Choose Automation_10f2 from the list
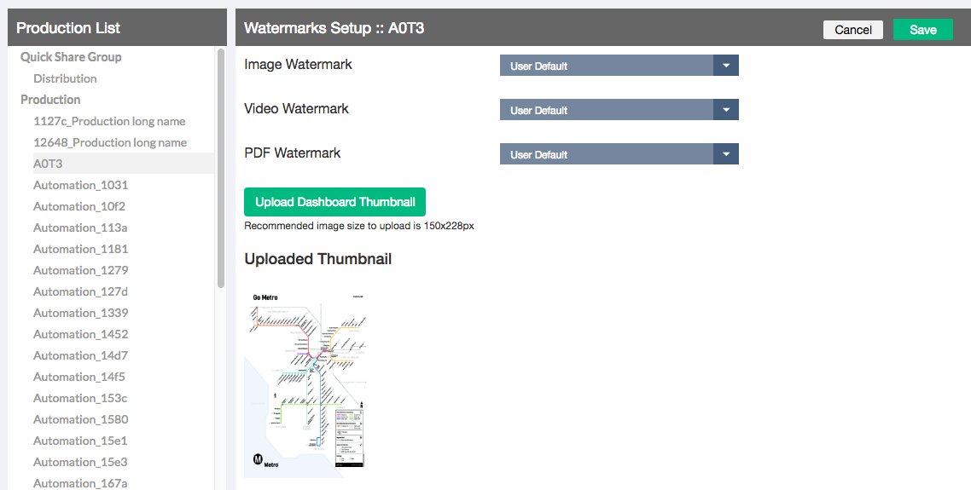This screenshot has height=490, width=971. [79, 206]
